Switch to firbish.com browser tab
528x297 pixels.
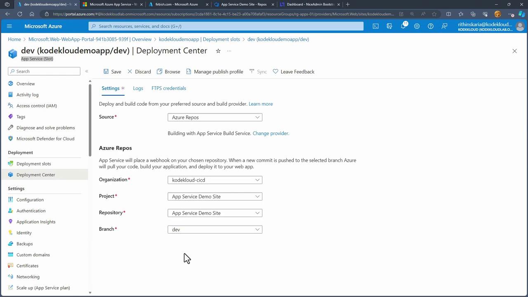[x=177, y=5]
